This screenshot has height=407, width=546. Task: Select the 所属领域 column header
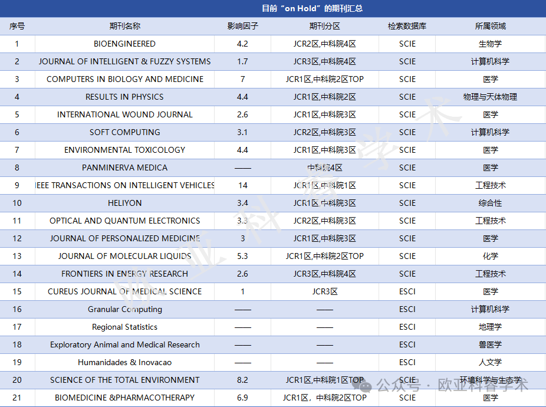[x=491, y=26]
